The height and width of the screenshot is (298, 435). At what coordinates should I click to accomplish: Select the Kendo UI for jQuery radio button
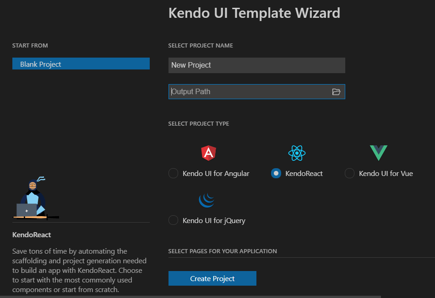(174, 220)
